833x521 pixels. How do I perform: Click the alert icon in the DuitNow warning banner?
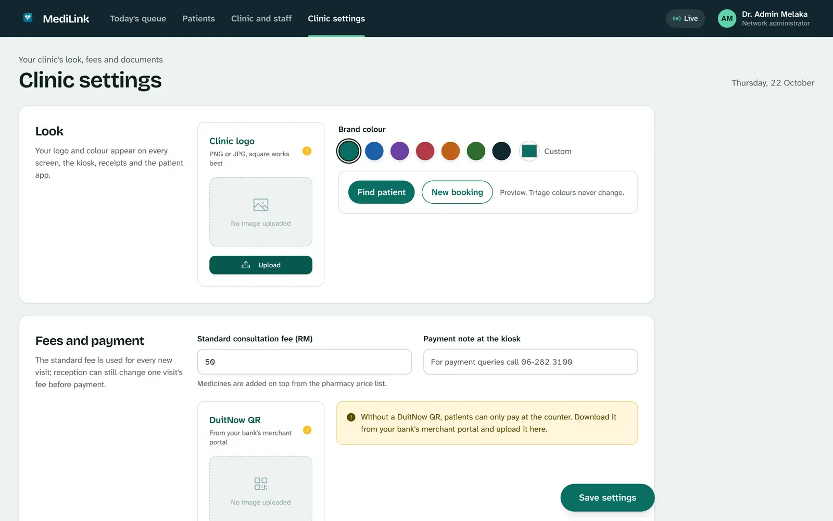point(351,417)
